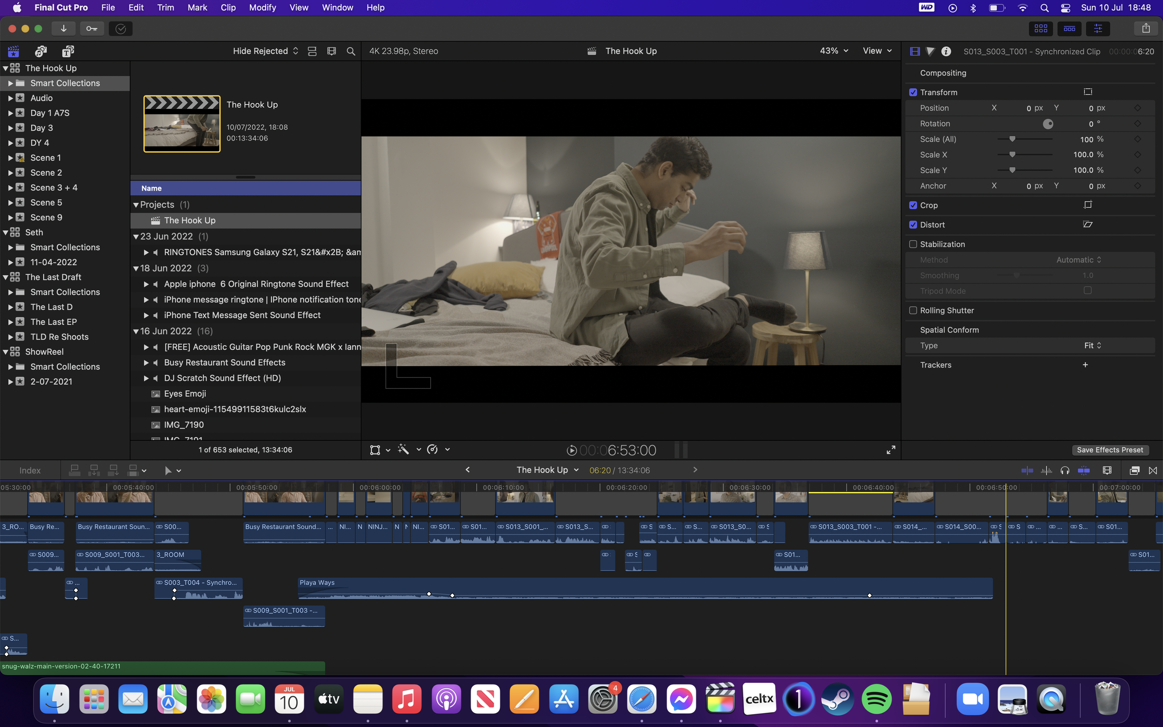Viewport: 1163px width, 727px height.
Task: Enter fullscreen viewer playback
Action: click(890, 450)
